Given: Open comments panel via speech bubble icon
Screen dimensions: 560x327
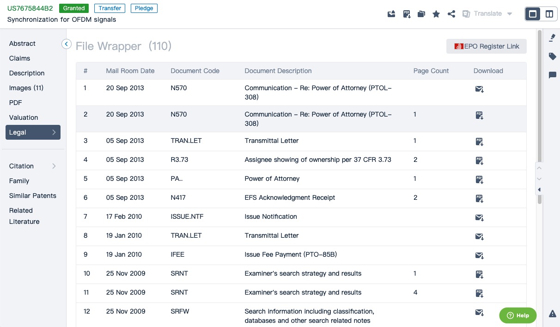Looking at the screenshot, I should pos(552,75).
